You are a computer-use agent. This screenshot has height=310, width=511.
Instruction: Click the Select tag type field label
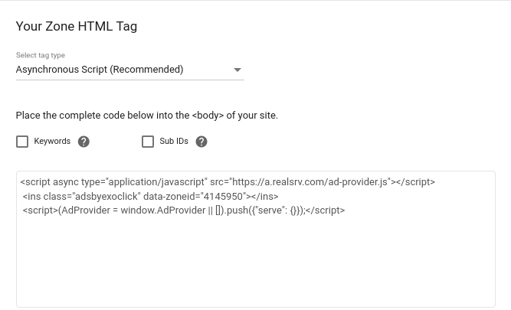click(40, 55)
